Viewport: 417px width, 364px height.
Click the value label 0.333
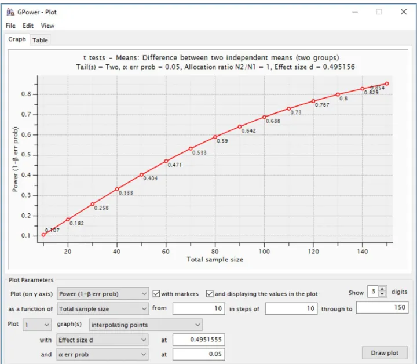coord(126,193)
